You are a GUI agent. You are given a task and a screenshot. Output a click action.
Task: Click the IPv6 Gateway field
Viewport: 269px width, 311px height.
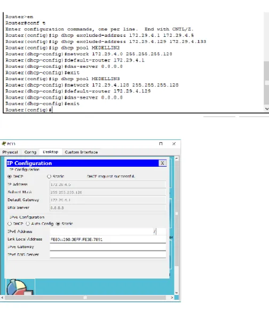[108, 247]
